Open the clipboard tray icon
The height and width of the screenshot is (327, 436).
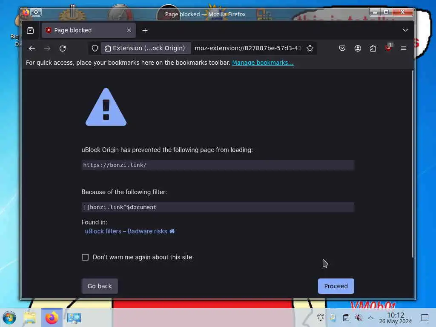click(x=346, y=318)
